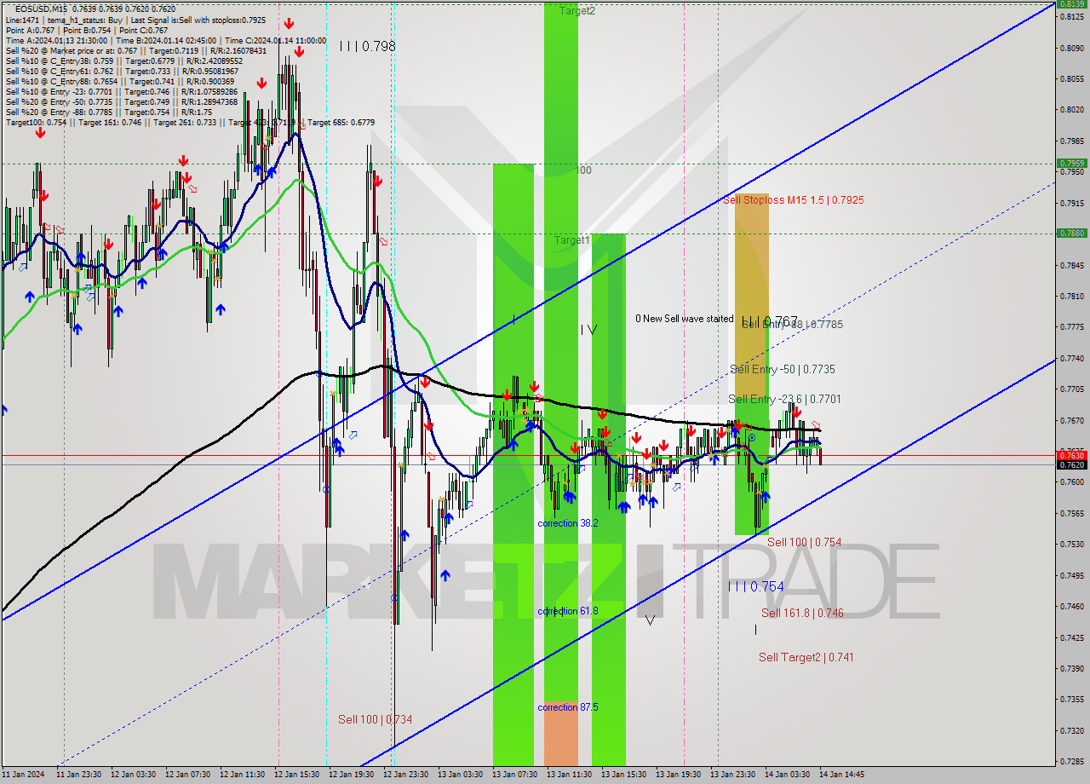Click the '14 Jan 14:45' time axis label
1090x784 pixels.
click(x=841, y=775)
